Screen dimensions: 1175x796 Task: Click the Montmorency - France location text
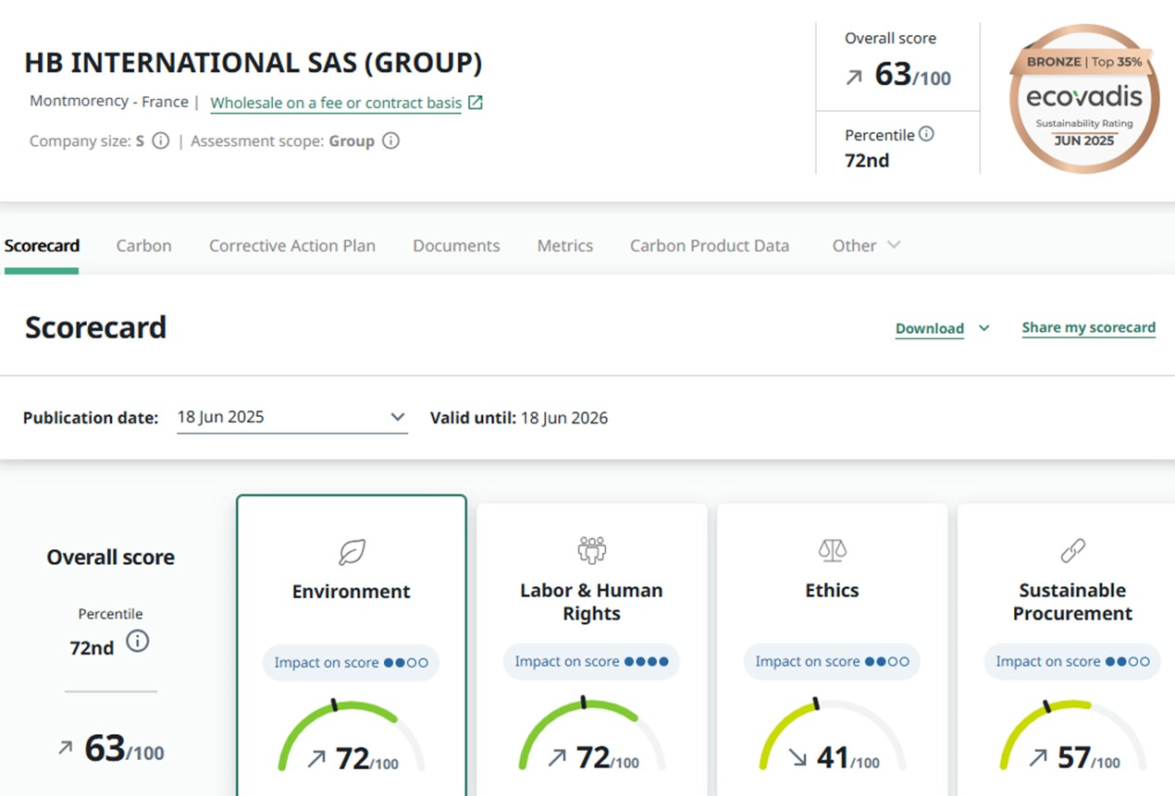(x=109, y=102)
